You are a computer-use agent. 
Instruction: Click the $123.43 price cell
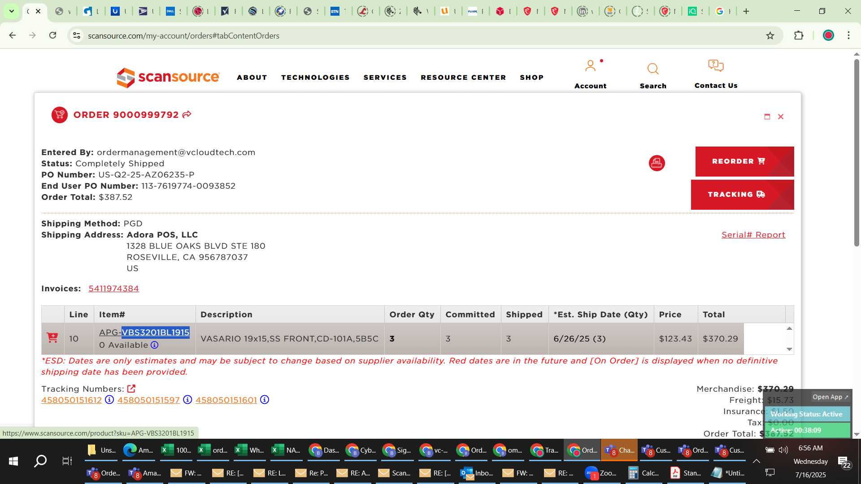(675, 339)
